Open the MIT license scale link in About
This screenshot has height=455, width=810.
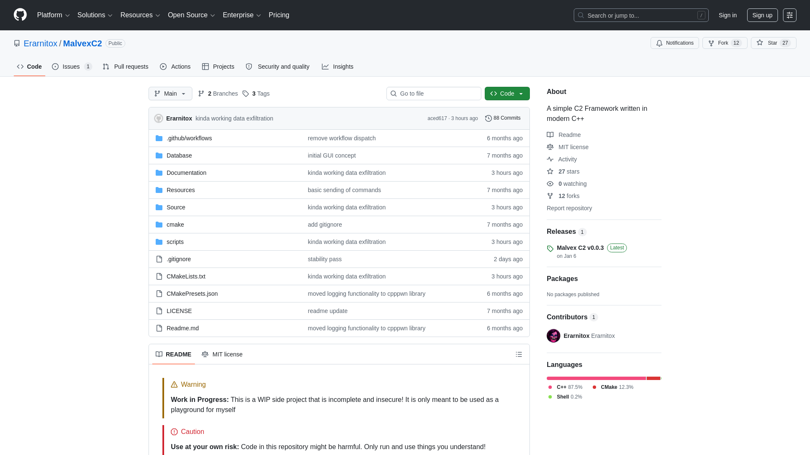(x=567, y=147)
